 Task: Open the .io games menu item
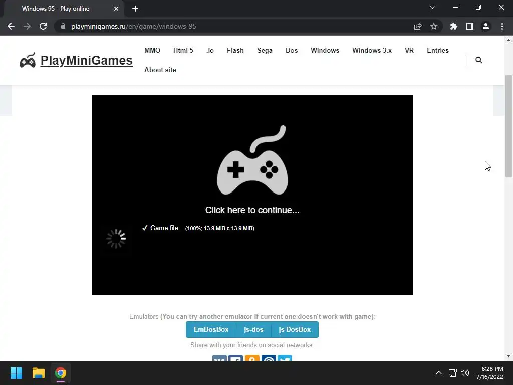210,51
